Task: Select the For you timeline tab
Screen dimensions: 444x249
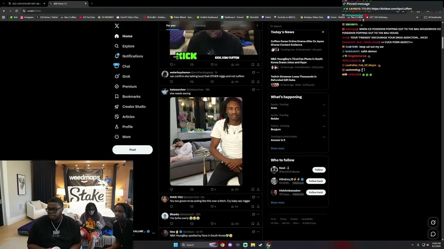Action: pos(172,26)
